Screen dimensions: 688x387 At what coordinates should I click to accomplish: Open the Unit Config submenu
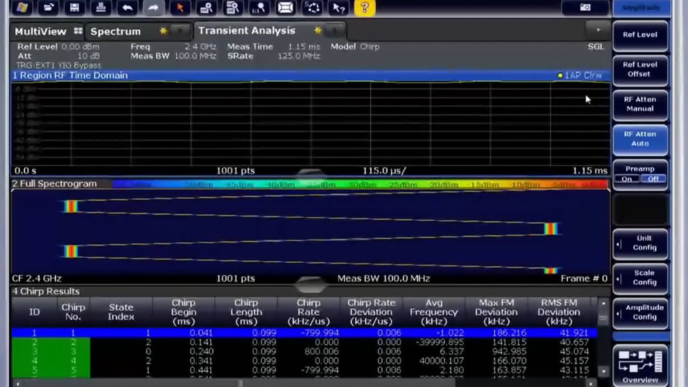tap(640, 243)
